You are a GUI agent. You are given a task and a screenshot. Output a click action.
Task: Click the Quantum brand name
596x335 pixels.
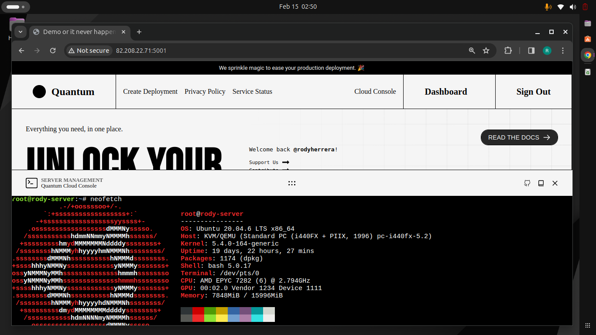click(73, 92)
